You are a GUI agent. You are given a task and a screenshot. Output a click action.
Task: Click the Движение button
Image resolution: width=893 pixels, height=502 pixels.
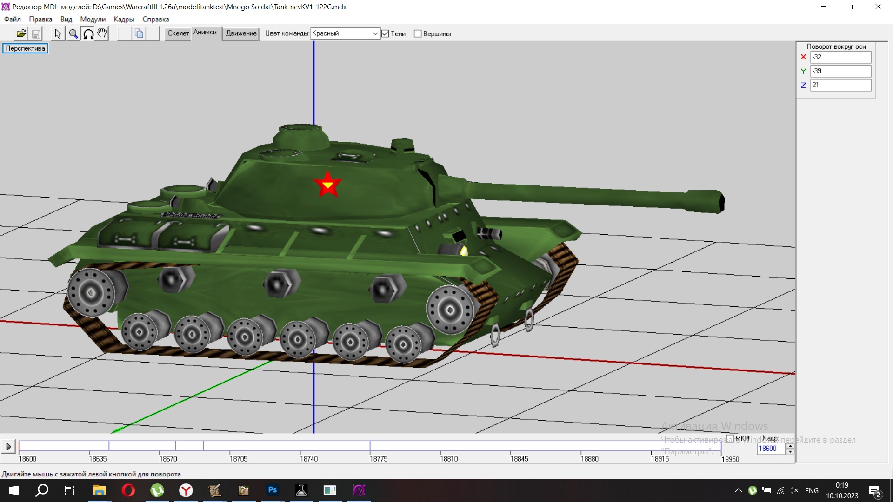241,33
